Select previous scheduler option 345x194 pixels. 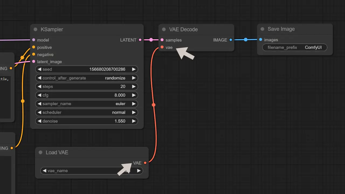39,112
